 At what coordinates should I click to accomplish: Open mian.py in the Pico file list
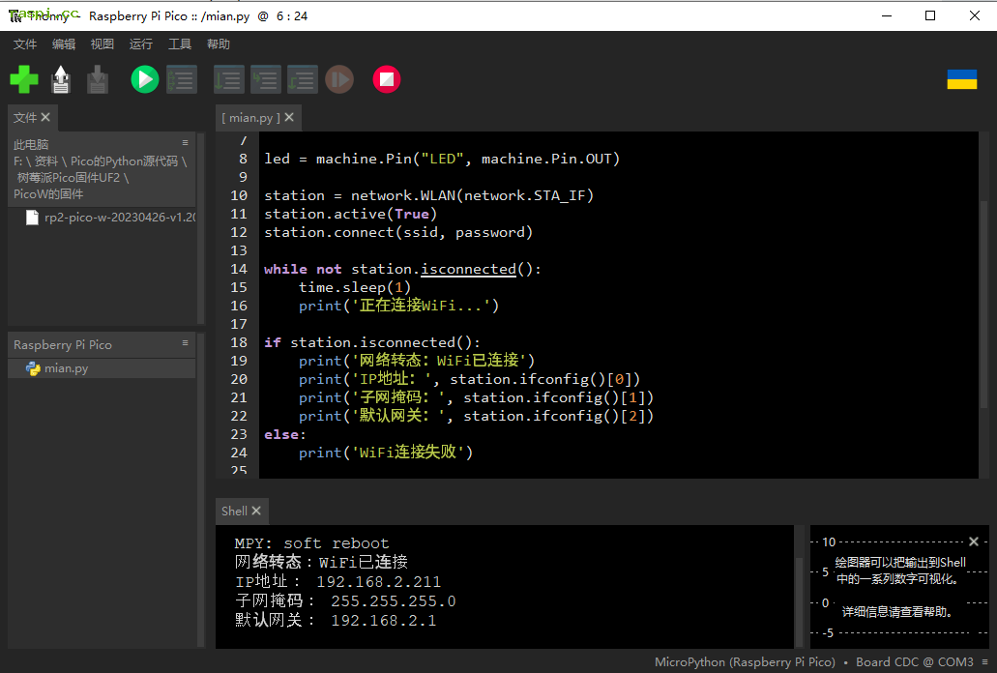[x=66, y=368]
